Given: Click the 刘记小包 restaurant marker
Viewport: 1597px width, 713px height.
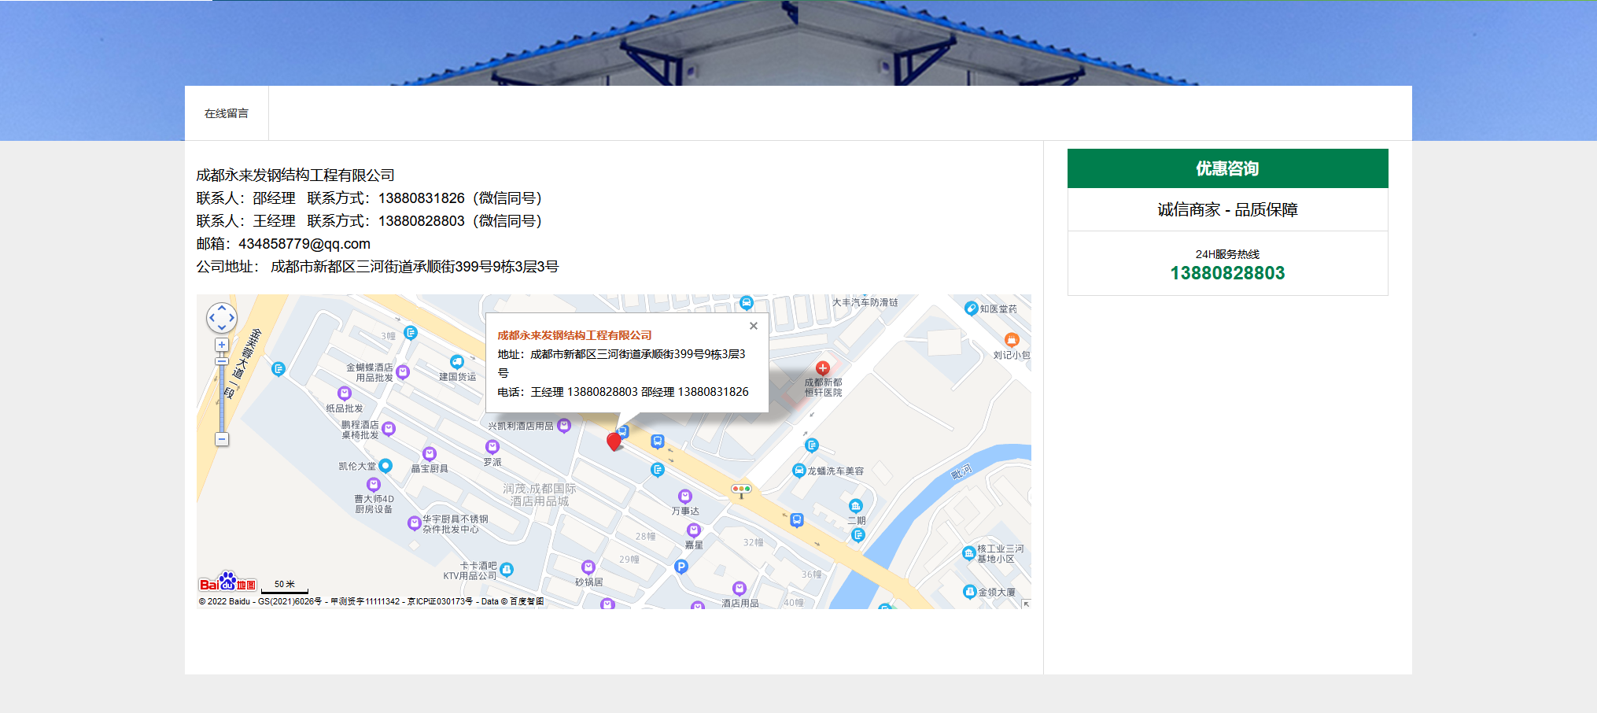Looking at the screenshot, I should point(1012,340).
